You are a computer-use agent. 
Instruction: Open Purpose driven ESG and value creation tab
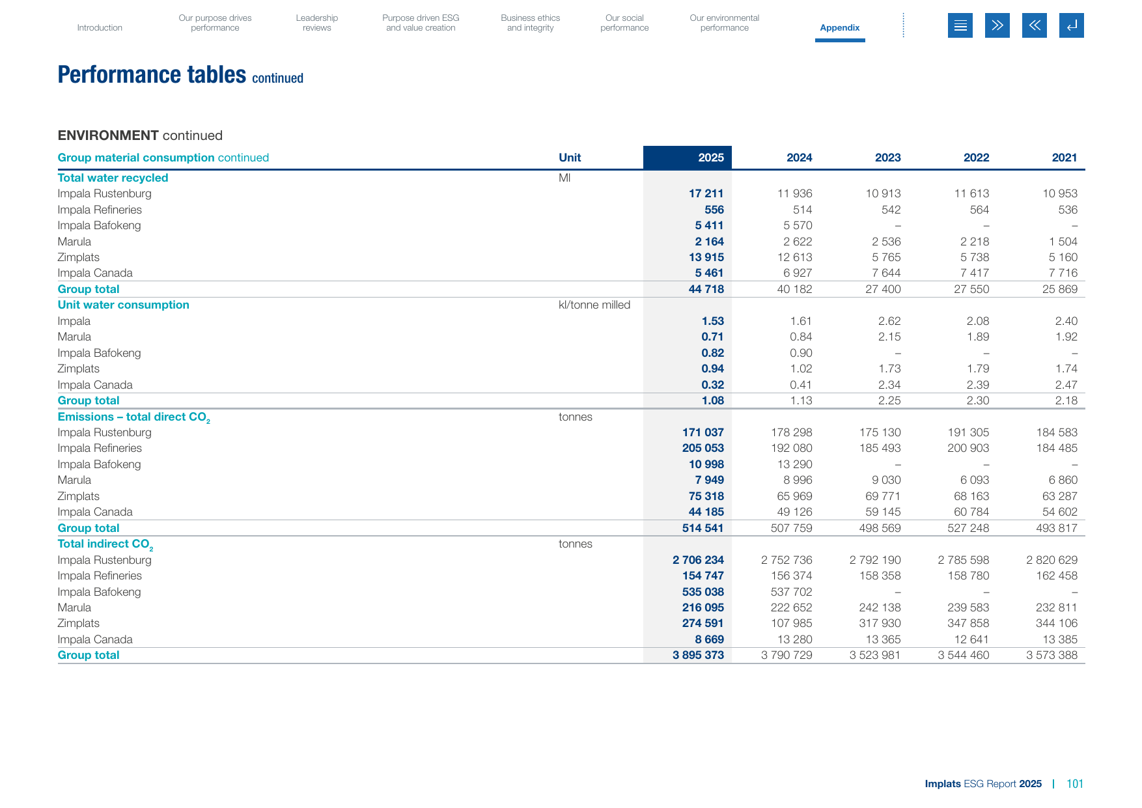(421, 23)
